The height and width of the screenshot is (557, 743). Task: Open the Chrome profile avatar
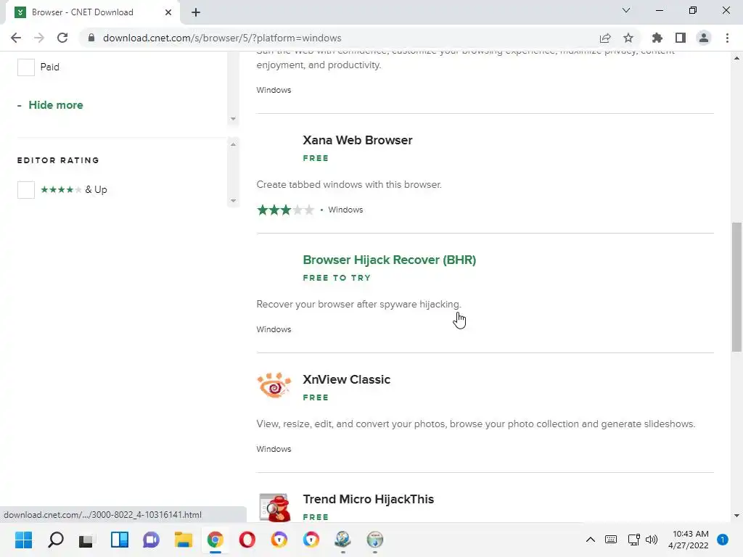(704, 38)
